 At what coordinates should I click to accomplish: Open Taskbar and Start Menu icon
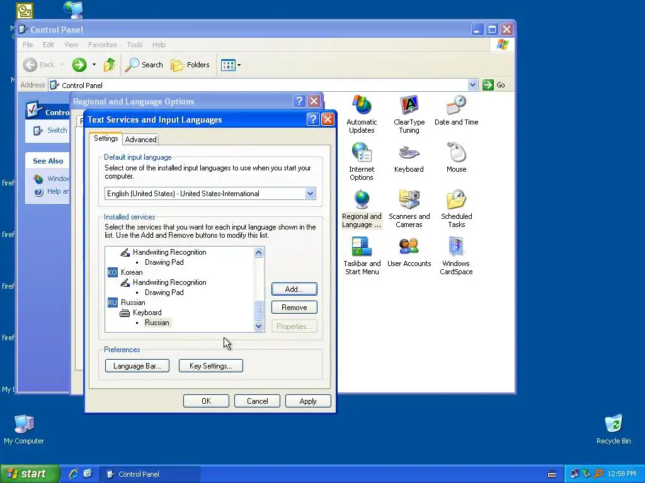[362, 256]
